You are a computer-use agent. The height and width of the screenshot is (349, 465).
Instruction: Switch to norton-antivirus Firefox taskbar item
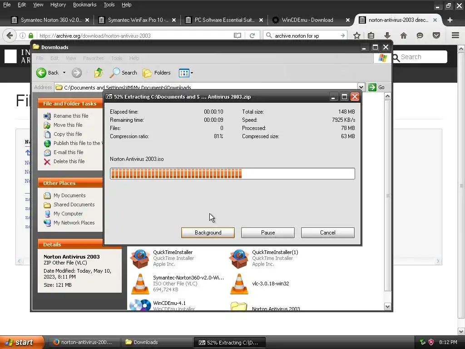click(x=84, y=342)
